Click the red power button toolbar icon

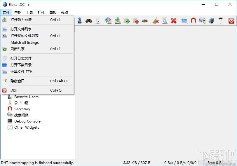click(231, 21)
